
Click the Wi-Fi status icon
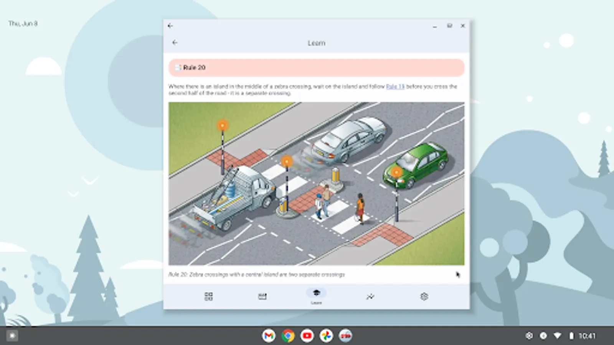pos(557,336)
